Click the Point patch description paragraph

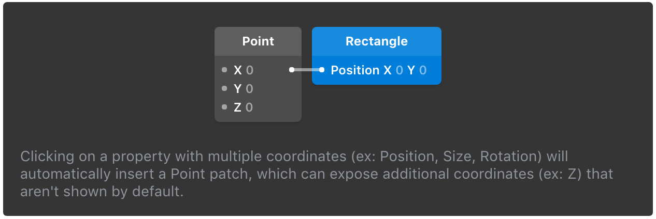316,174
